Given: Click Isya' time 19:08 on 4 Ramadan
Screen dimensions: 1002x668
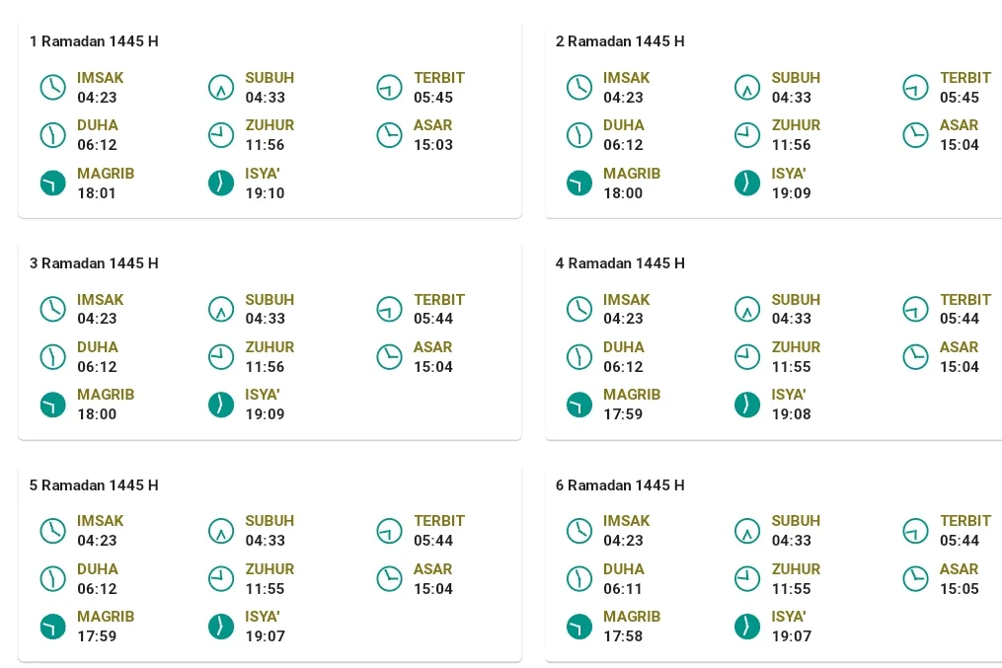Looking at the screenshot, I should point(791,414).
